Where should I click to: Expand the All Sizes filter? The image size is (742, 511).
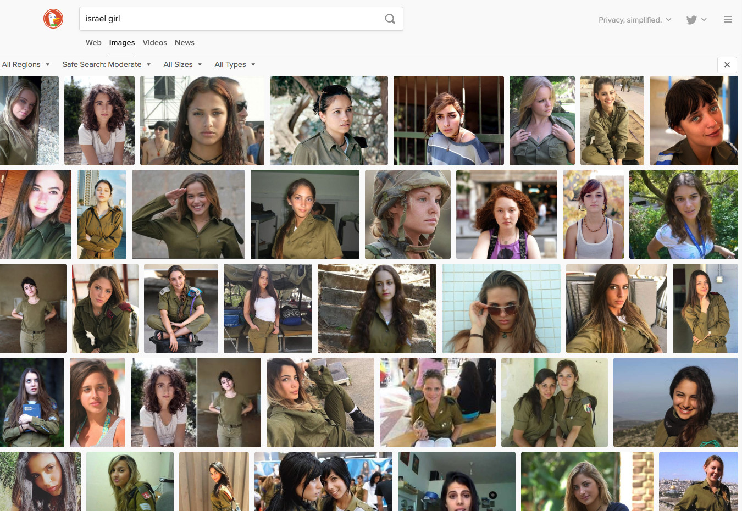pos(182,65)
